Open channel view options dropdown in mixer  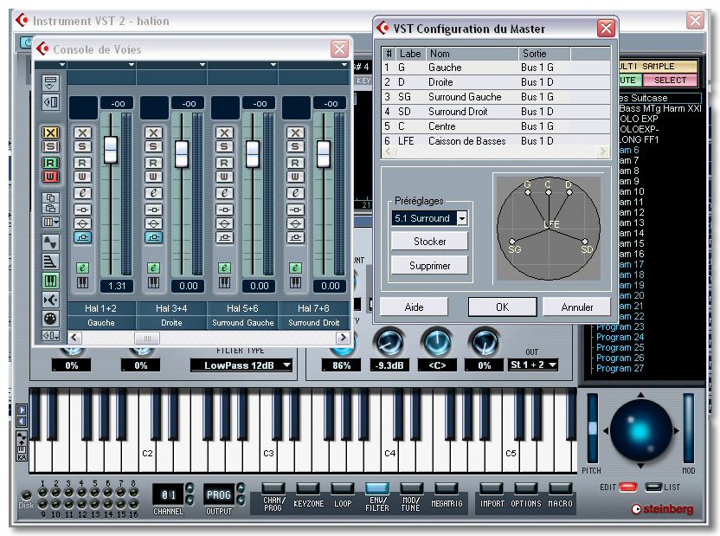click(50, 223)
